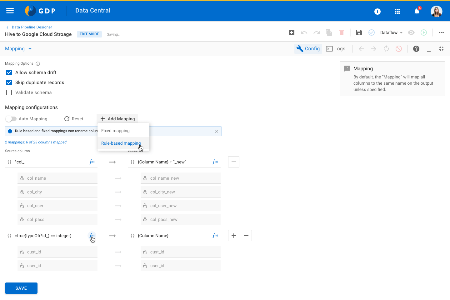Run the pipeline with the play icon
The width and height of the screenshot is (450, 300).
(424, 32)
